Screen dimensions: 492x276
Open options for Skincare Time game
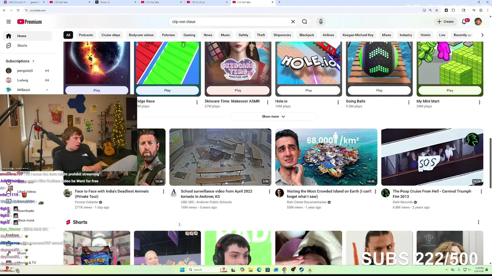(x=268, y=102)
